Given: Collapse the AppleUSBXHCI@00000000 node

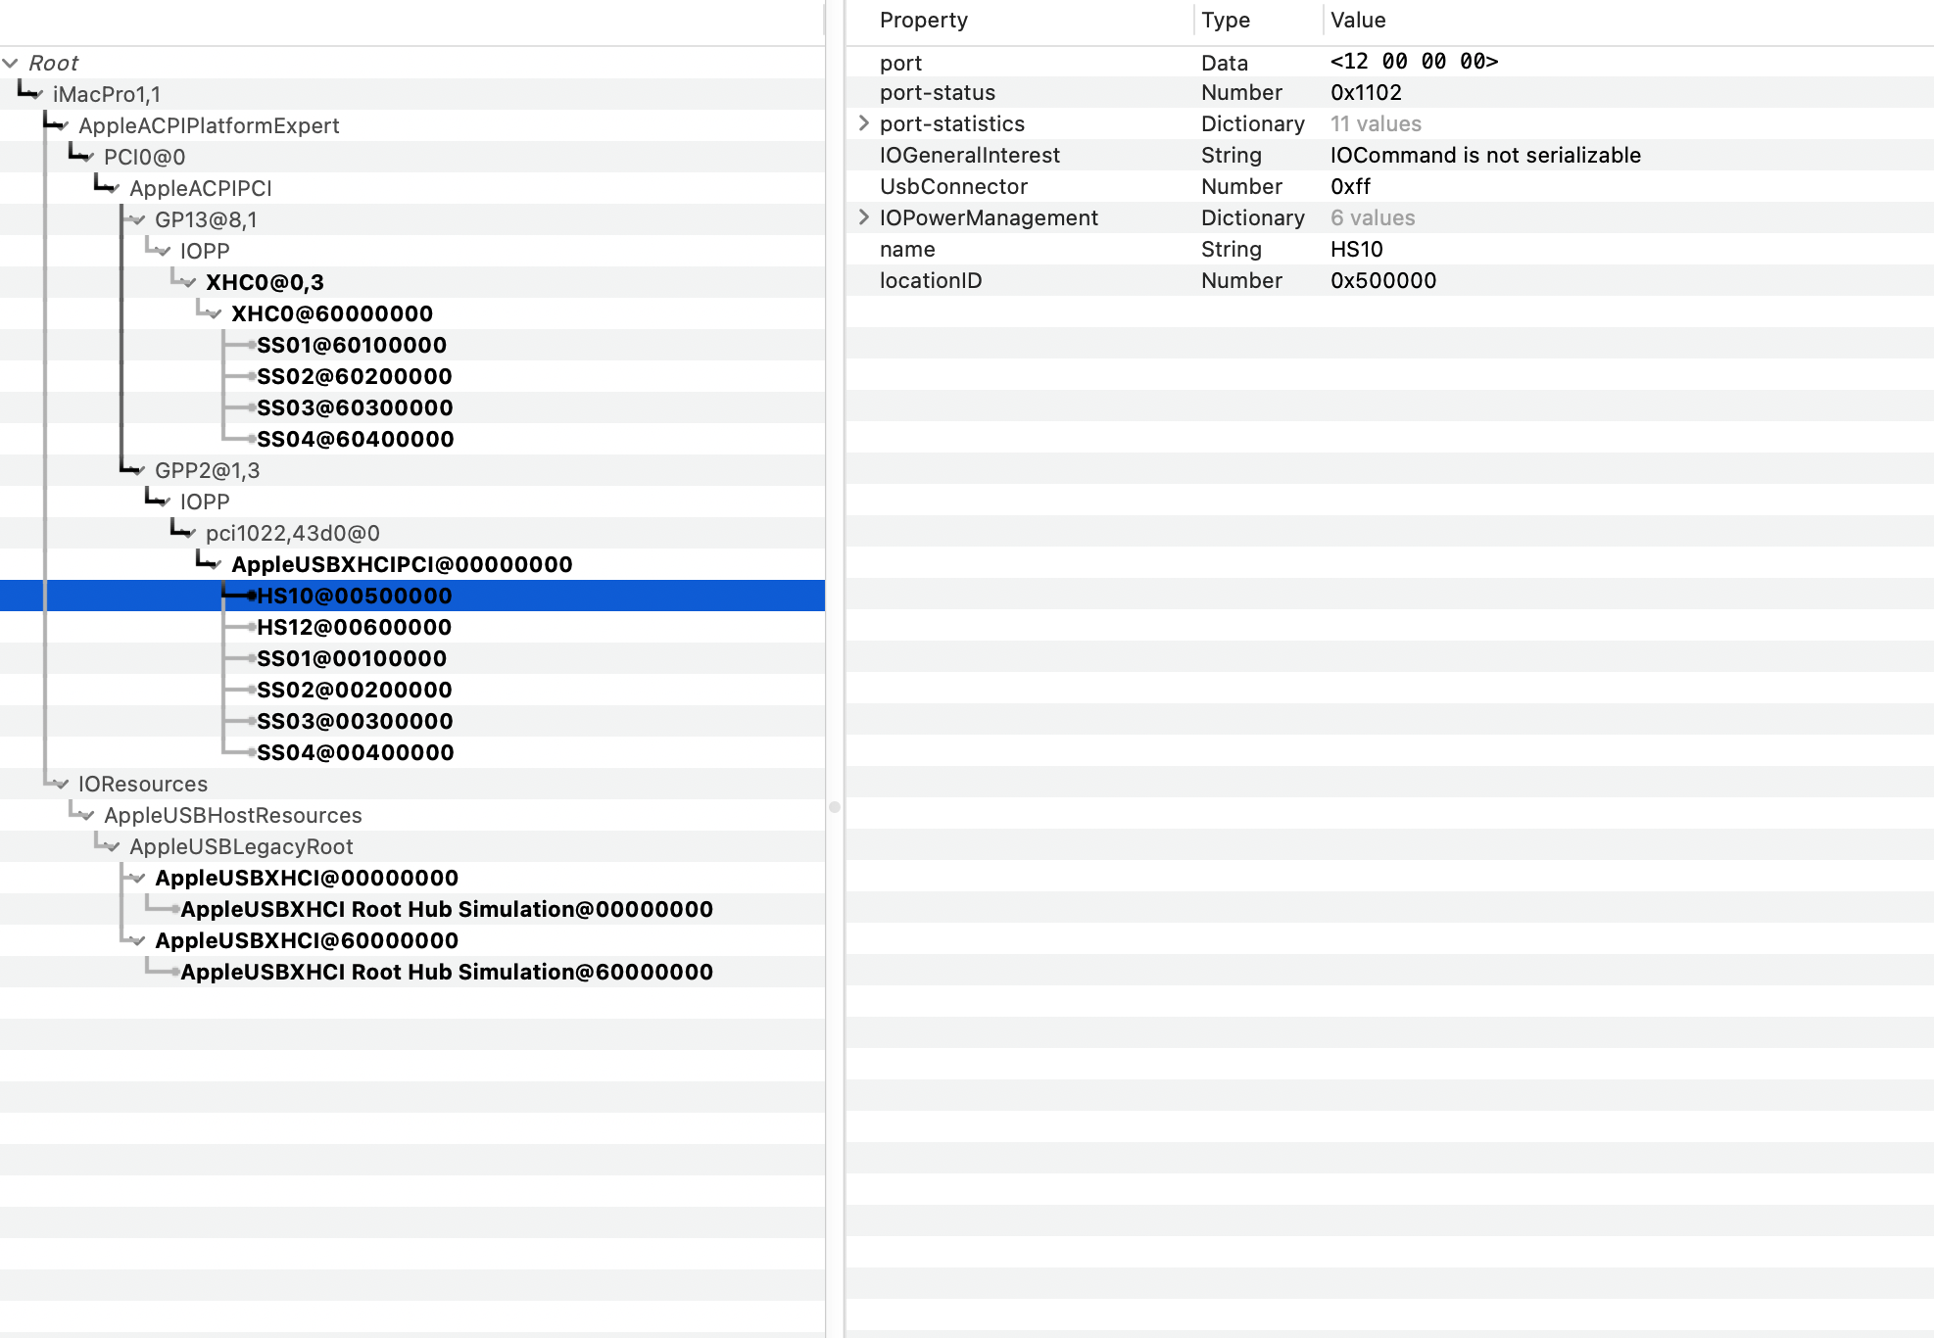Looking at the screenshot, I should tap(139, 879).
